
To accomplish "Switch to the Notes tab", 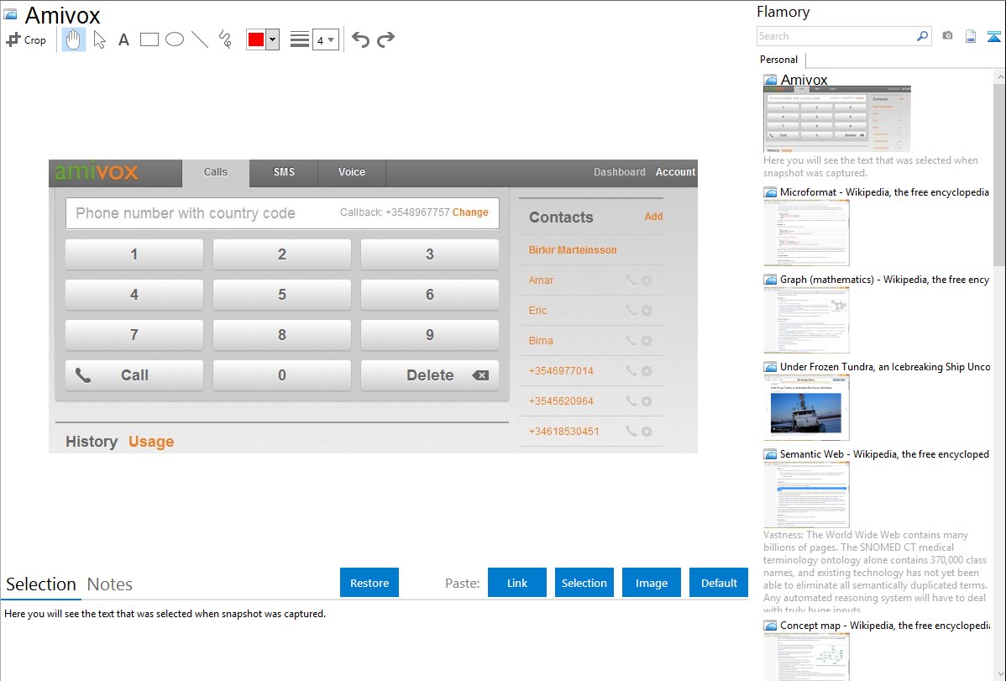I will tap(110, 584).
